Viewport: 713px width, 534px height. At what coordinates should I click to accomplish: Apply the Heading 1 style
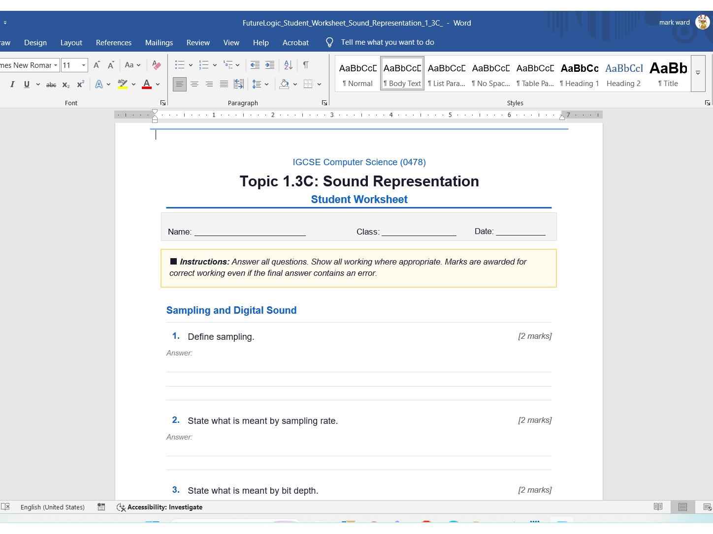coord(580,73)
